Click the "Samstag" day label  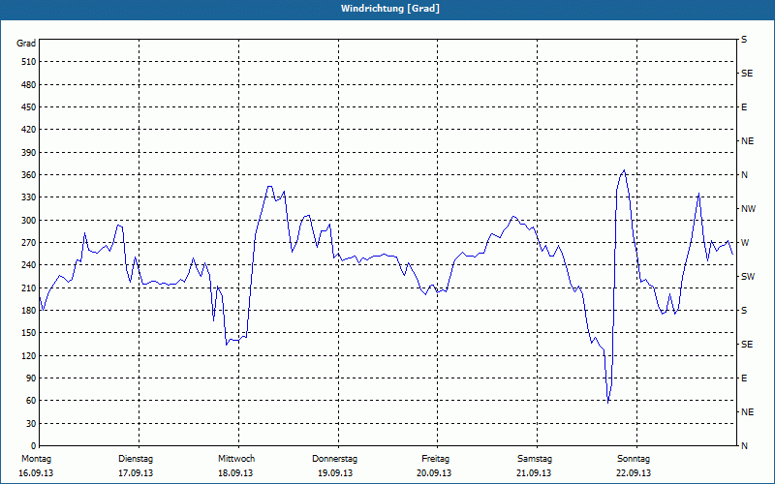(x=535, y=459)
